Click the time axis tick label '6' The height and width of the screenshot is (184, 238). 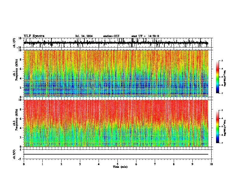(x=136, y=164)
